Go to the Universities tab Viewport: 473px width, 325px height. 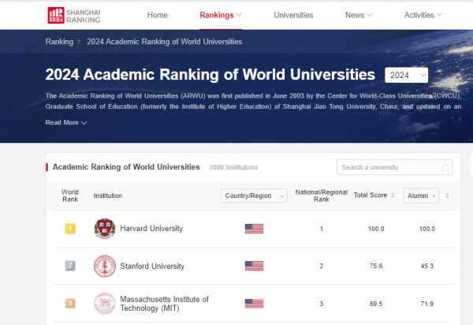[293, 15]
